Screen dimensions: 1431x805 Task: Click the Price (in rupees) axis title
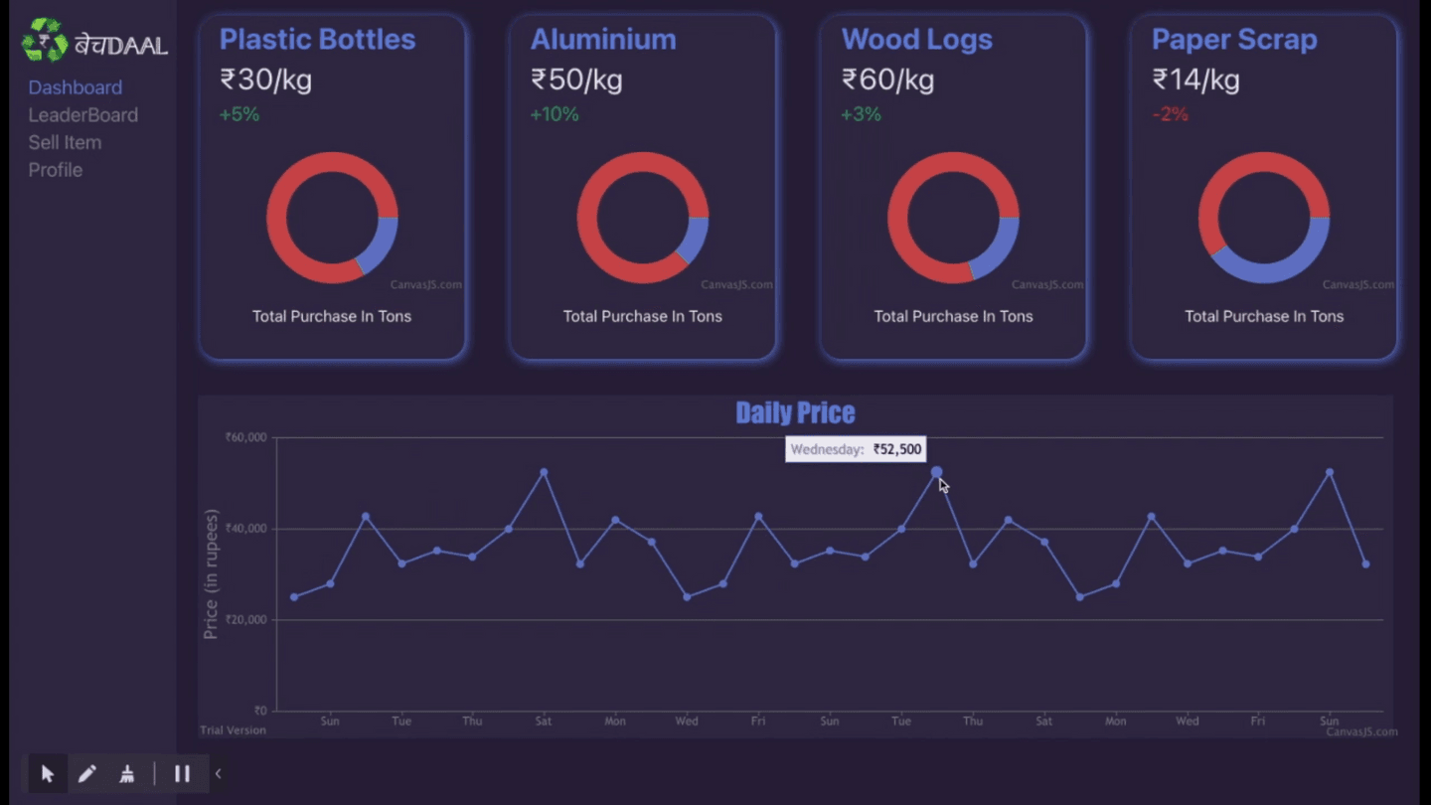coord(211,574)
